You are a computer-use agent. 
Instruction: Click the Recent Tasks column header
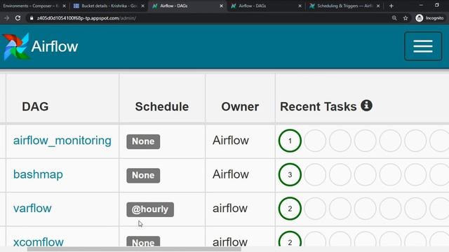coord(318,106)
